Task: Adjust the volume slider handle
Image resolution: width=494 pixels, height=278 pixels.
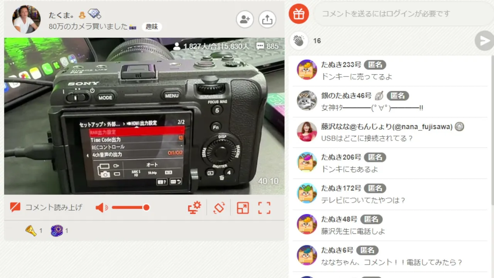Action: click(146, 208)
